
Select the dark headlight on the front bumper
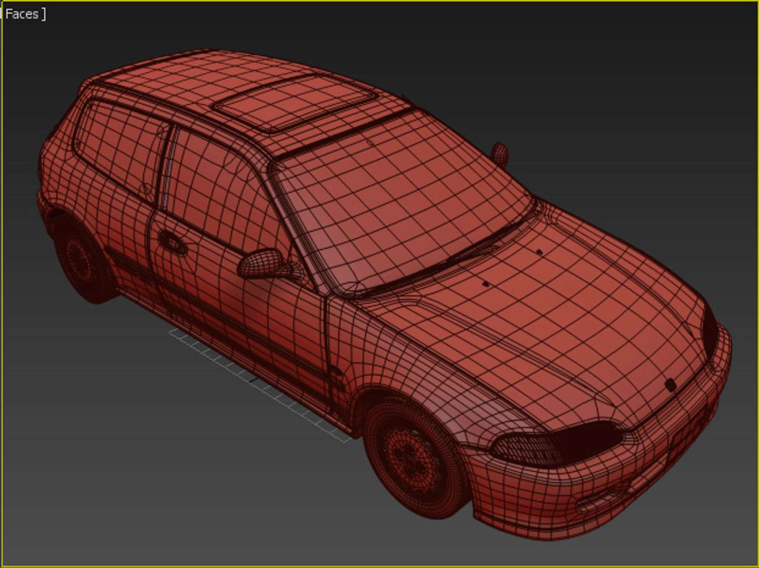click(558, 443)
